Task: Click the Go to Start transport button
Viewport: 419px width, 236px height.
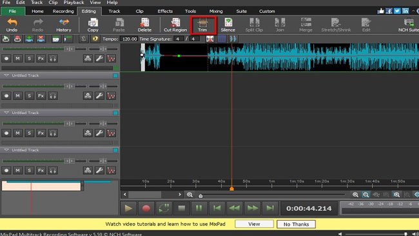Action: 217,208
